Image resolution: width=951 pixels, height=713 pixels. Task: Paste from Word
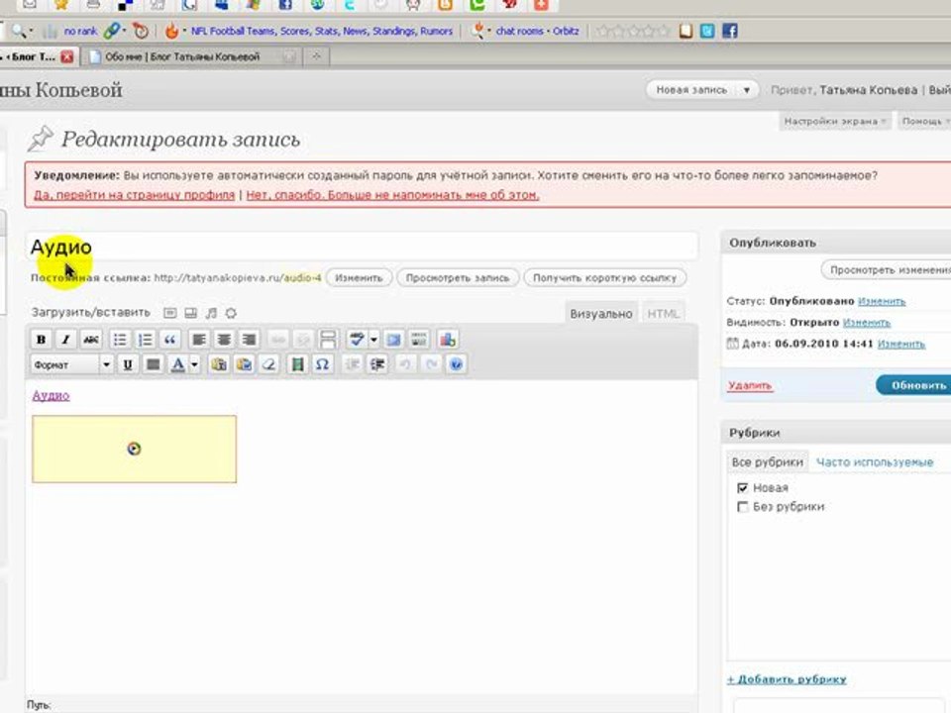244,364
